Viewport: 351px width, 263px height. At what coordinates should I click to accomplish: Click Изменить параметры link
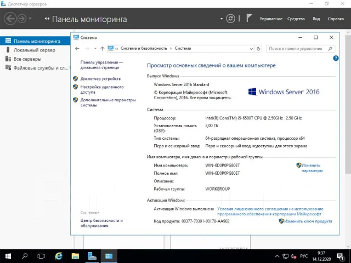click(x=312, y=168)
